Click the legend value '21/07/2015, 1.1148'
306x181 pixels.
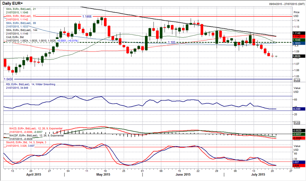(17, 33)
